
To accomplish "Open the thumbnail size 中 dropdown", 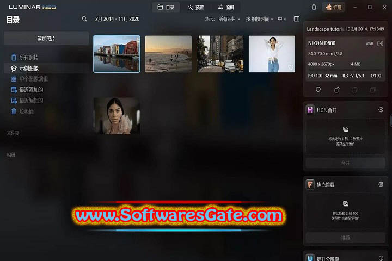I will click(282, 19).
